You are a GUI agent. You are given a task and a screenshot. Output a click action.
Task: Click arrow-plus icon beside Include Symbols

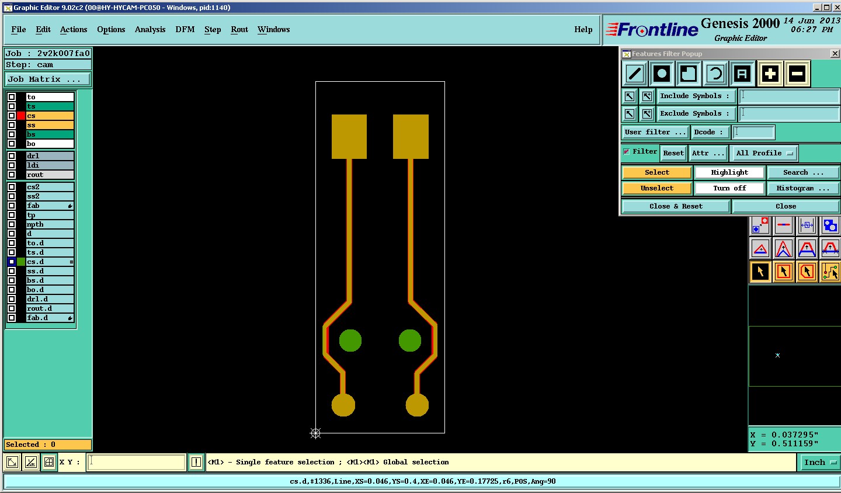(x=647, y=96)
